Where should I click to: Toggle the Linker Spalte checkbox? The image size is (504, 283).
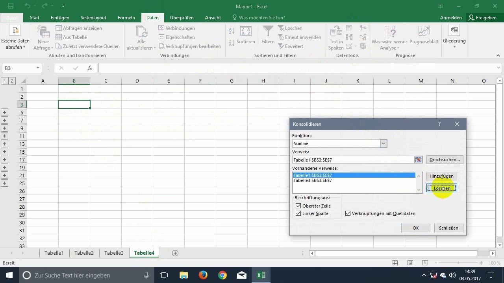pos(298,213)
